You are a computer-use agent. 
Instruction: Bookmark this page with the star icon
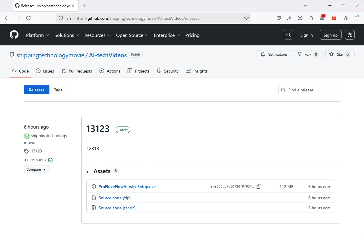[247, 18]
